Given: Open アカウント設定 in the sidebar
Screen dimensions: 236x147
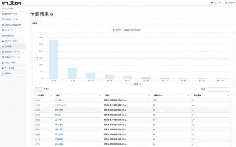Looking at the screenshot, I should coord(11,63).
